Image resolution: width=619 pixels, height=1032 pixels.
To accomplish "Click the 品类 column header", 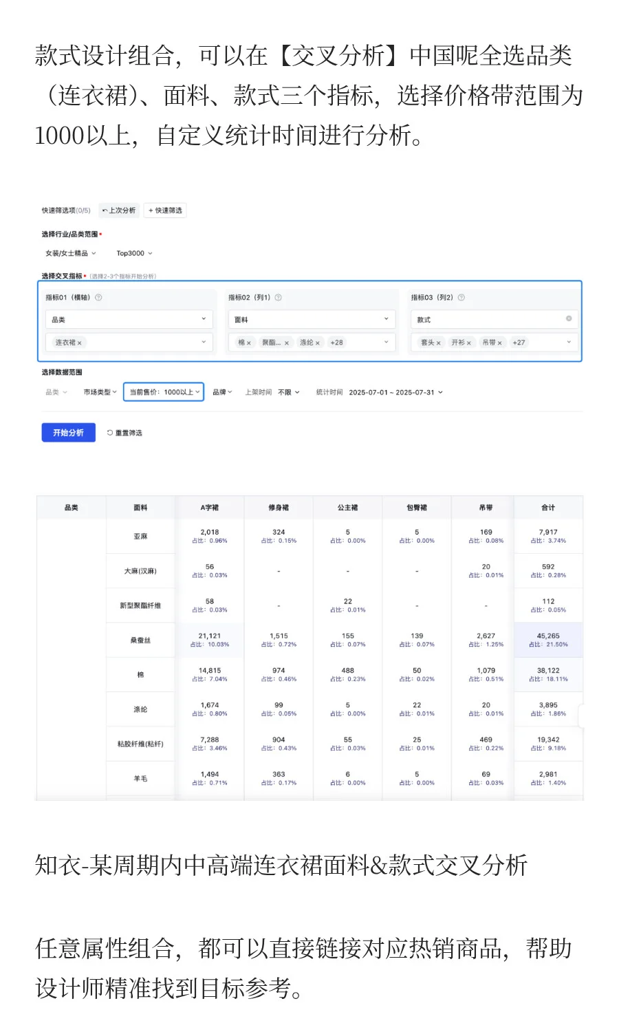I will coord(71,508).
